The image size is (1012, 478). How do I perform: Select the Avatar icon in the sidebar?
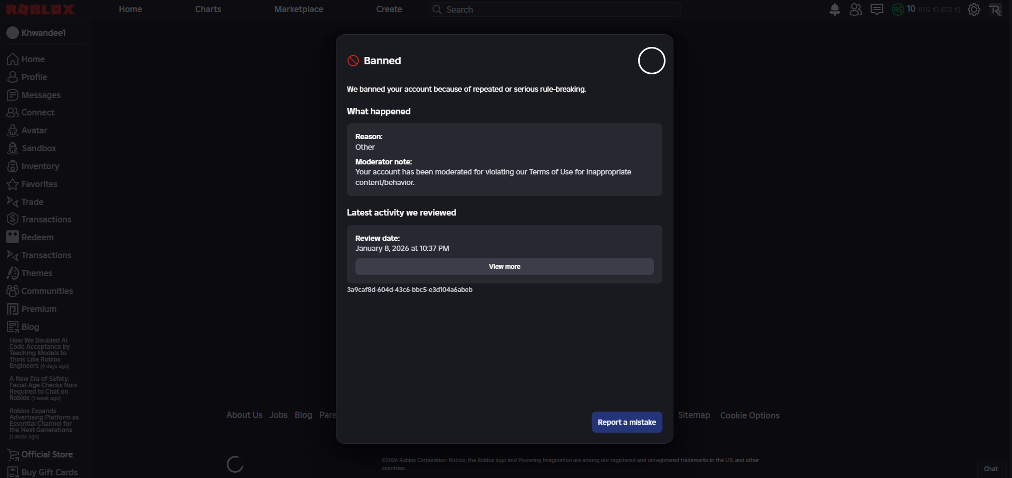pyautogui.click(x=13, y=130)
